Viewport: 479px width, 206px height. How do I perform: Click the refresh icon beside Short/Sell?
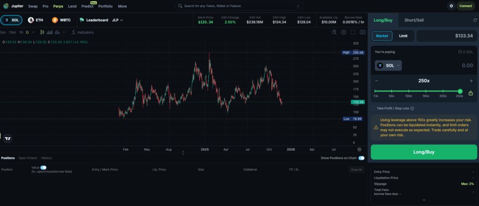(475, 20)
